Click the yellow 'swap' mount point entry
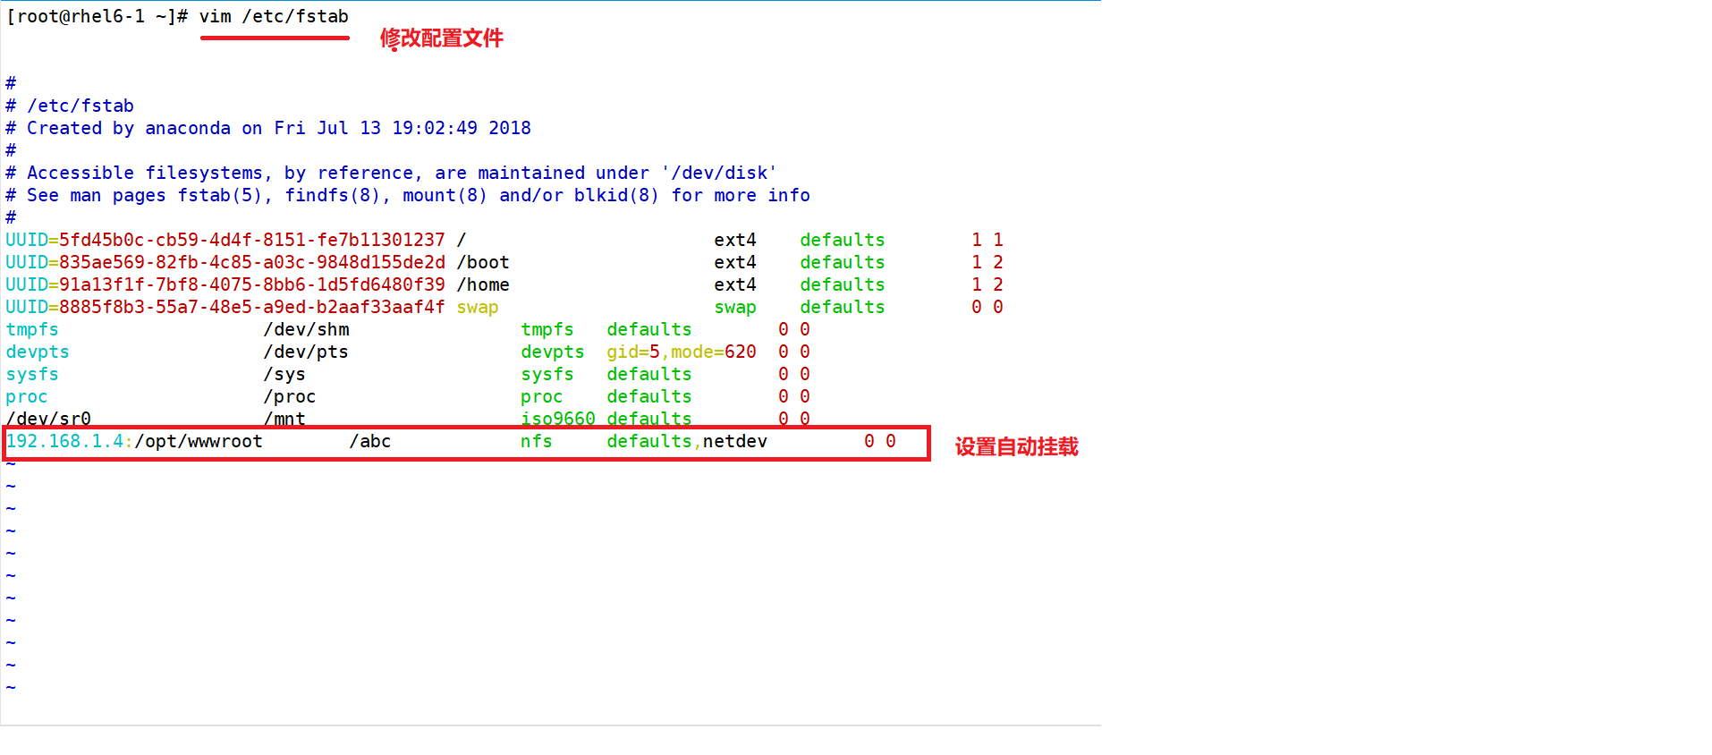The image size is (1712, 755). pyautogui.click(x=478, y=308)
